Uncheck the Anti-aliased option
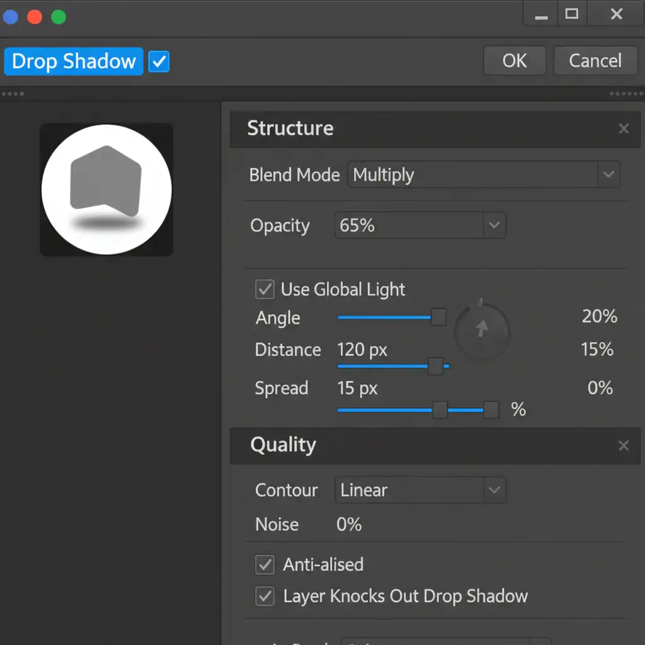 point(265,564)
